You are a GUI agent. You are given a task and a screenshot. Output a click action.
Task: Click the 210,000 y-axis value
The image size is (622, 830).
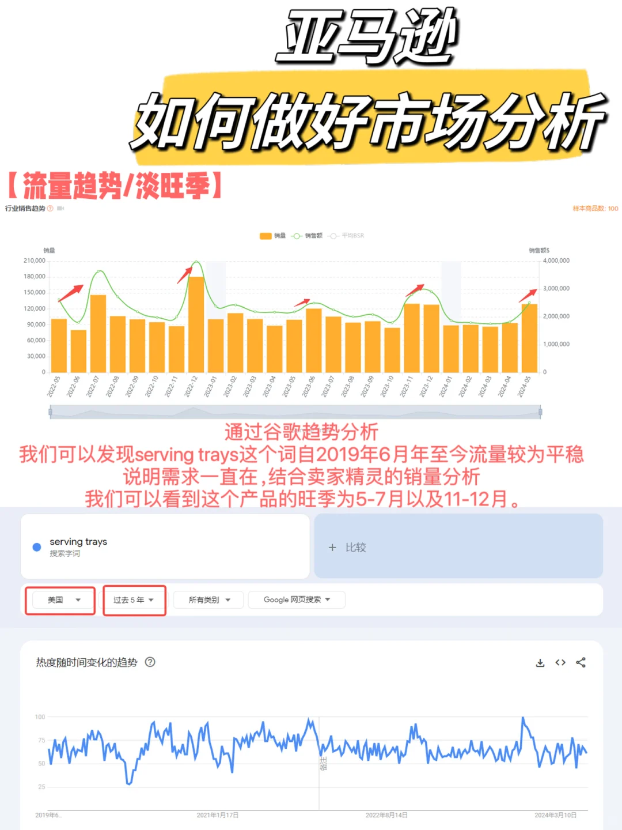click(35, 261)
